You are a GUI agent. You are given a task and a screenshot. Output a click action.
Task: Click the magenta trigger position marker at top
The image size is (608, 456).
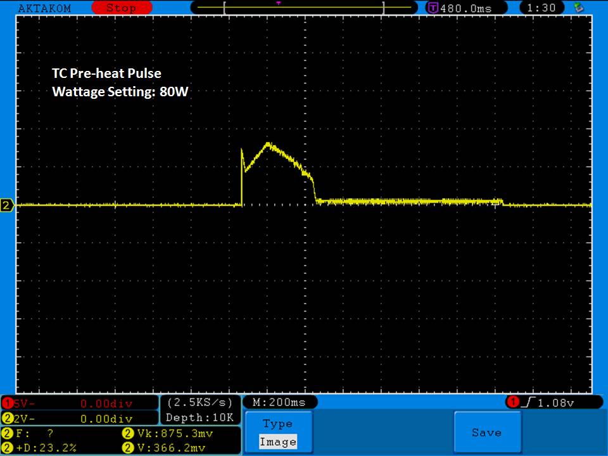[x=278, y=3]
